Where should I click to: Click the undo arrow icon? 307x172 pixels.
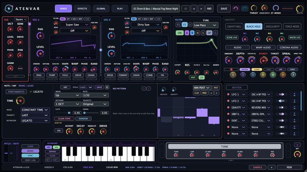coord(236,9)
